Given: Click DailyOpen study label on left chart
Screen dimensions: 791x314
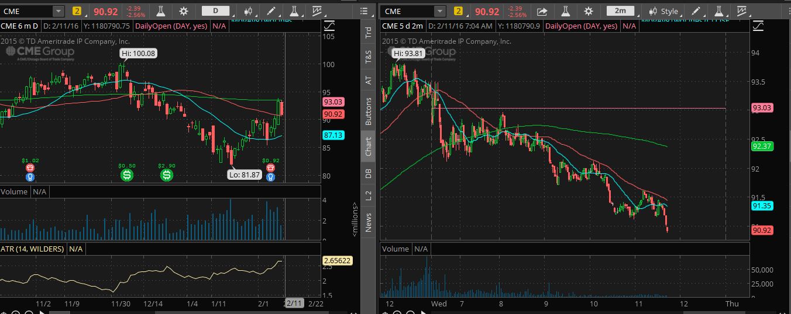Looking at the screenshot, I should coord(171,26).
